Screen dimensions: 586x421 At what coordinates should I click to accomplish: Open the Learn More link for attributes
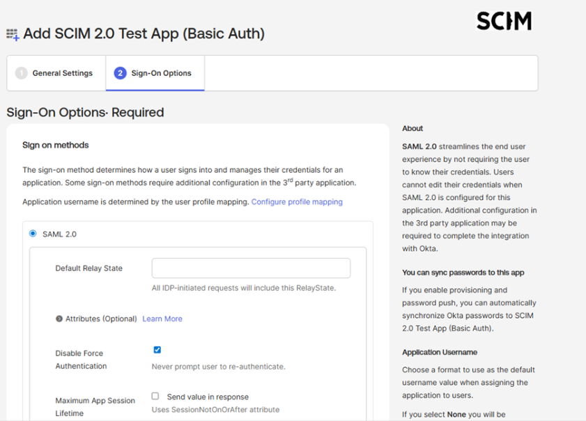162,319
